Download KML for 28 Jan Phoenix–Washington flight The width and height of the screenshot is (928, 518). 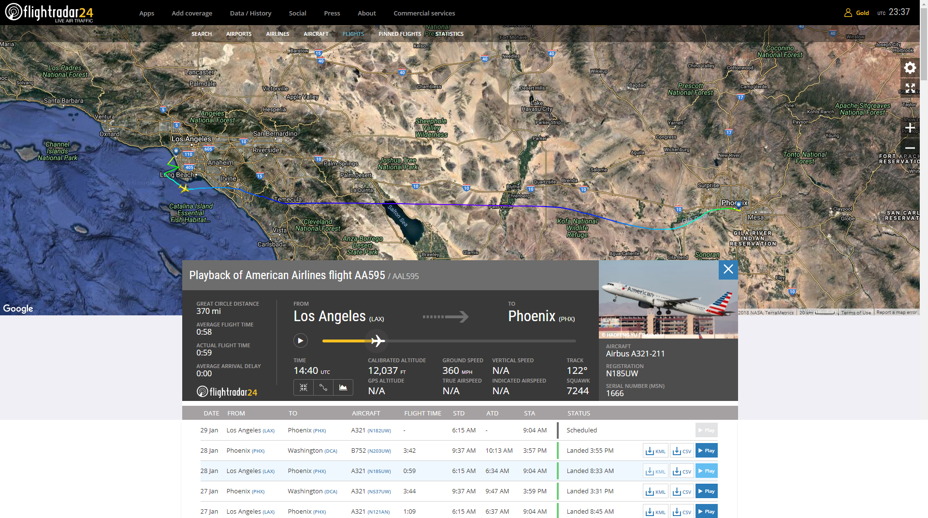click(655, 451)
